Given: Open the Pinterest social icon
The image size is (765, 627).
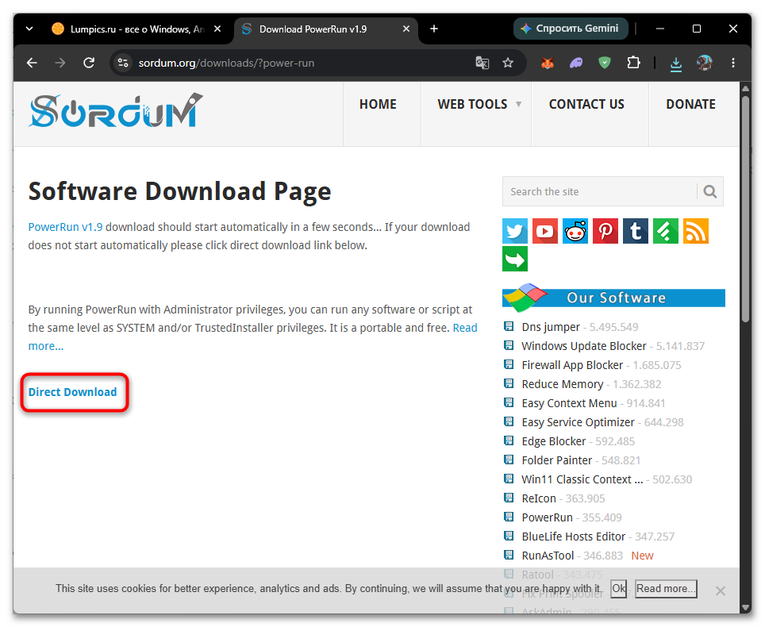Looking at the screenshot, I should [605, 231].
